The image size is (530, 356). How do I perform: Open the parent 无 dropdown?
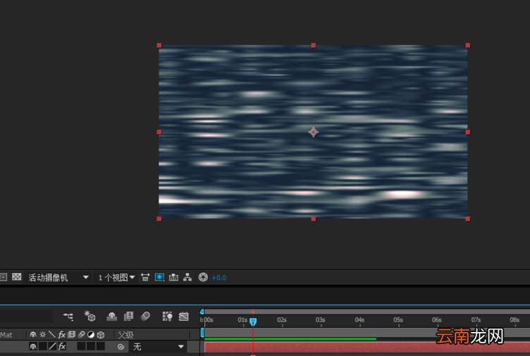point(158,347)
